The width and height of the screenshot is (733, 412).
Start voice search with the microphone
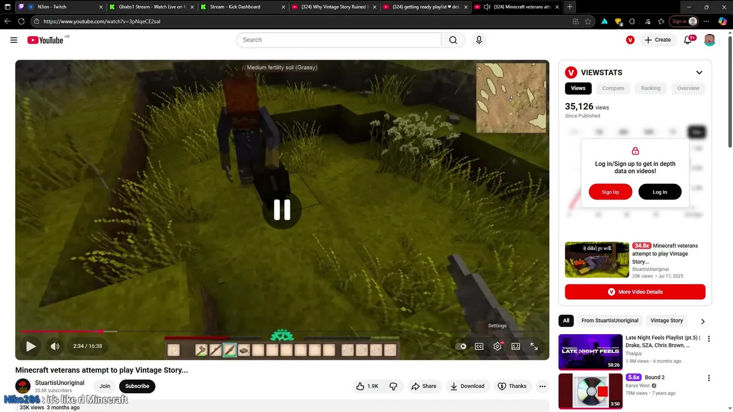pyautogui.click(x=479, y=40)
